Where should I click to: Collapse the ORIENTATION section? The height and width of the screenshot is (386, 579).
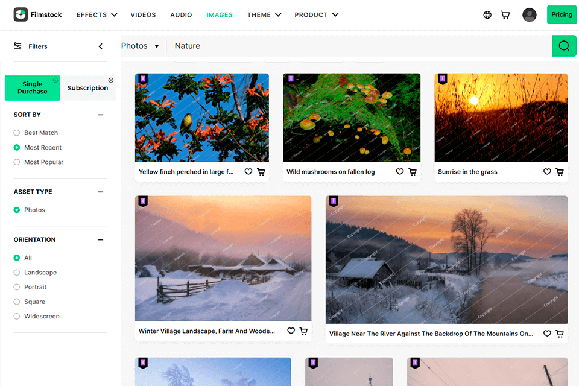101,239
